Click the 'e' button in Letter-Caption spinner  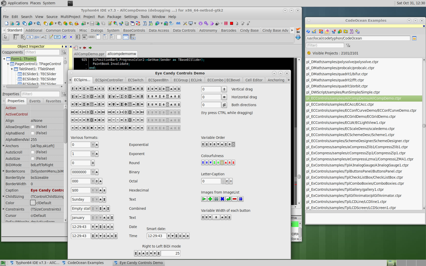coord(227,181)
